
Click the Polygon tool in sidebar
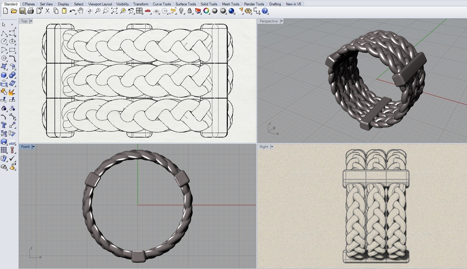click(4, 58)
